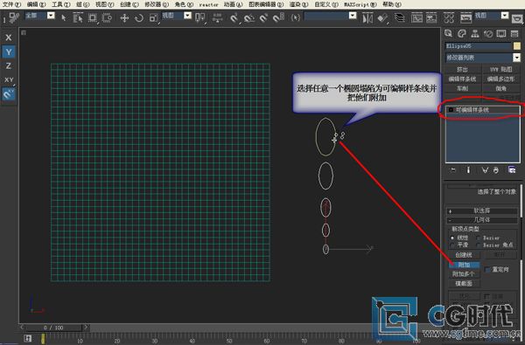Enable the 重定向 (Reorient) checkbox
Viewport: 525px width, 345px height.
(487, 269)
